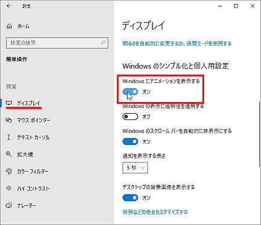Open the notification duration 5 秒 dropdown
The height and width of the screenshot is (225, 261).
135,168
